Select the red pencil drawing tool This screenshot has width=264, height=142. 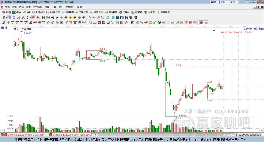click(4, 22)
